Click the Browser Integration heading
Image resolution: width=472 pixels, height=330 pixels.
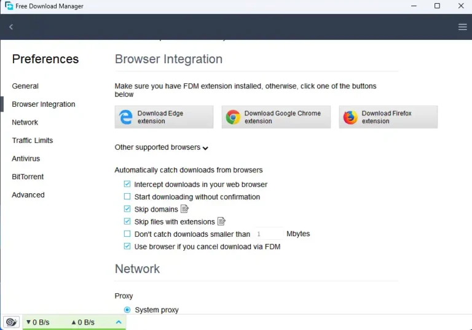[168, 59]
